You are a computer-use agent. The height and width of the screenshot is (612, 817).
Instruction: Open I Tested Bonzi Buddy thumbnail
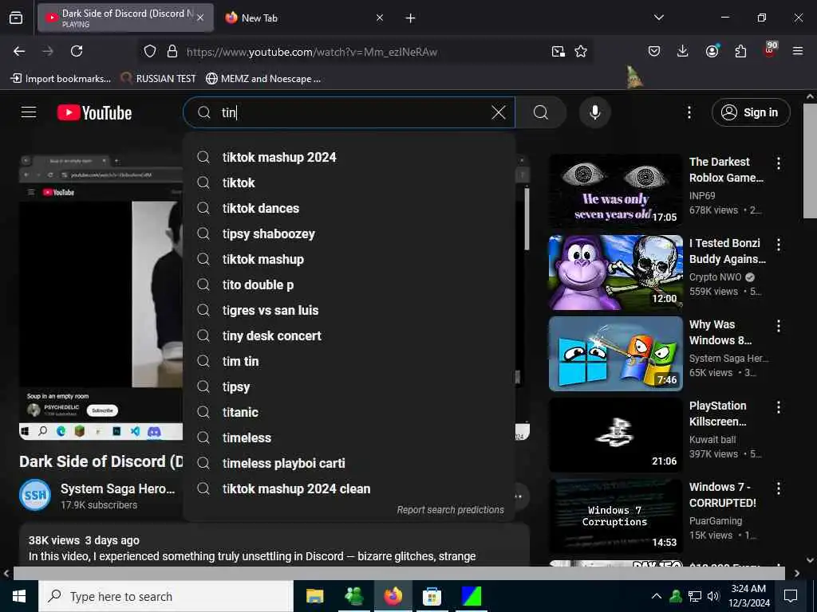click(615, 273)
